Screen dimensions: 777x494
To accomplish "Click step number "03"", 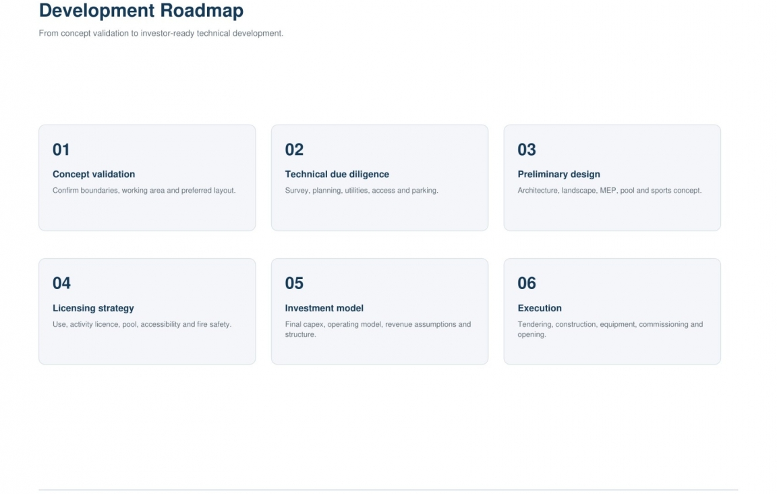I will [x=527, y=150].
